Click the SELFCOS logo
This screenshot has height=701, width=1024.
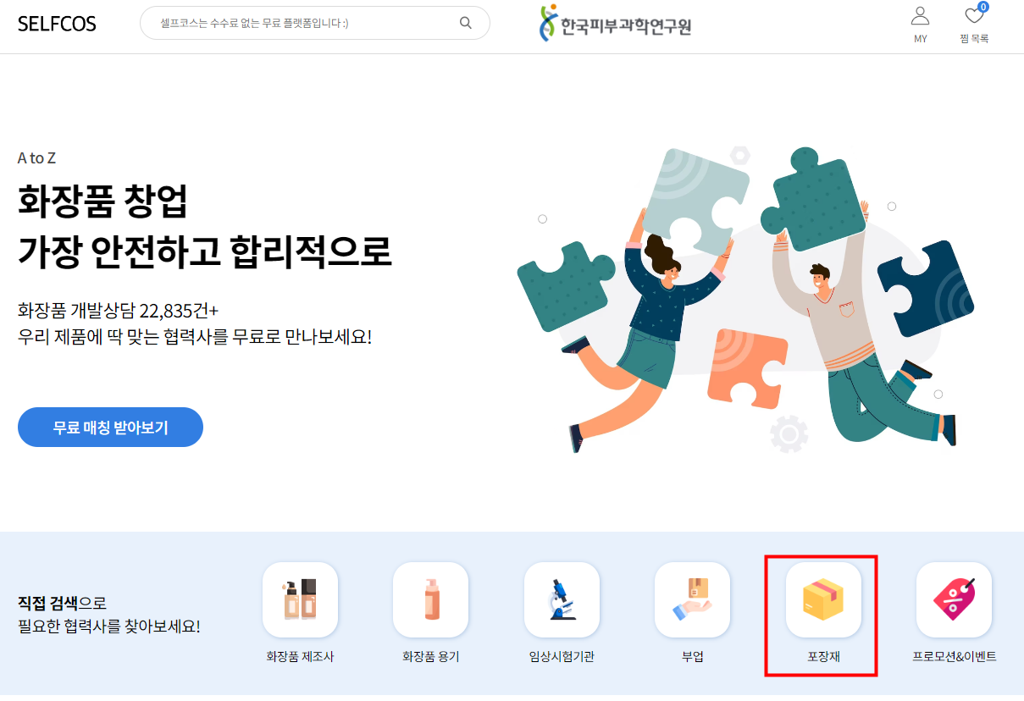pyautogui.click(x=57, y=24)
